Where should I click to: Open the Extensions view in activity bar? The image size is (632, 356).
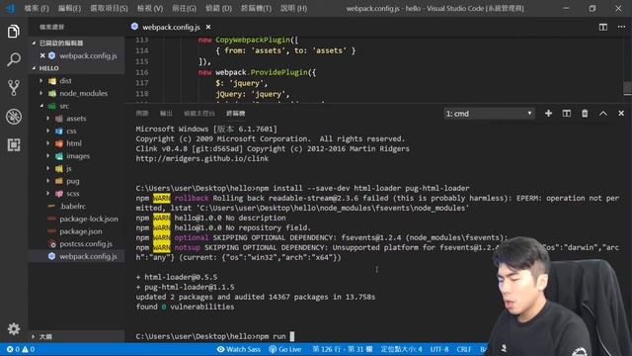click(x=13, y=144)
